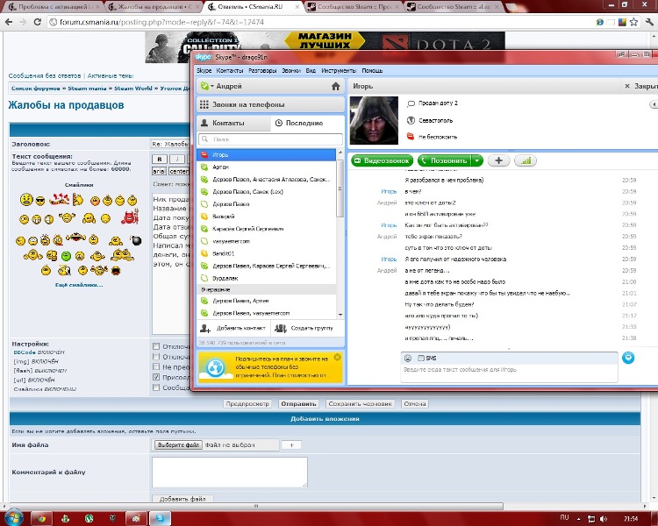Open the arial font dropdown in forum editor
Viewport: 658px width, 526px height.
click(x=159, y=171)
